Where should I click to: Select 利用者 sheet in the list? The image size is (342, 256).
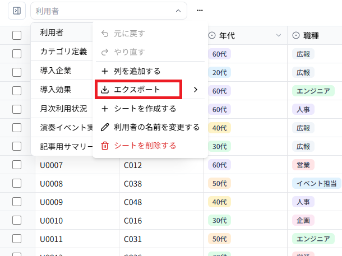click(62, 32)
